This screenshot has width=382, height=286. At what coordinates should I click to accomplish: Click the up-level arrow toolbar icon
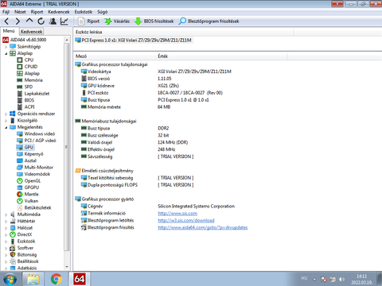click(29, 21)
